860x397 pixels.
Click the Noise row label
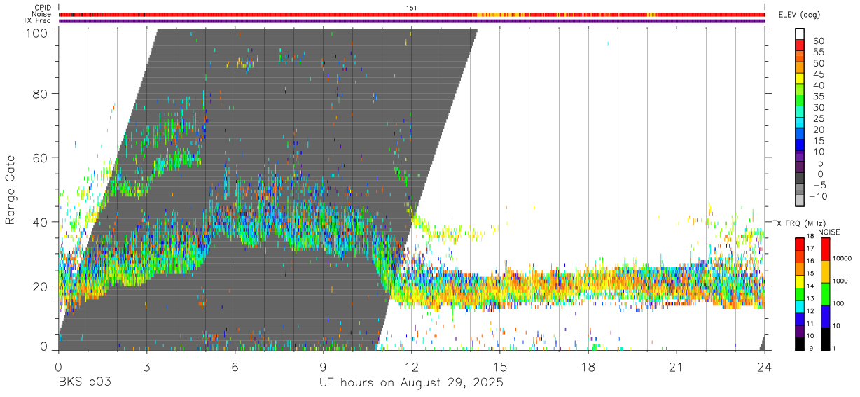coord(43,14)
